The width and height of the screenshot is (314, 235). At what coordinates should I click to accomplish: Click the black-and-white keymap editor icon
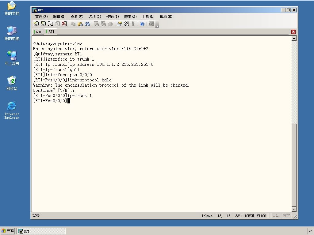pyautogui.click(x=126, y=24)
